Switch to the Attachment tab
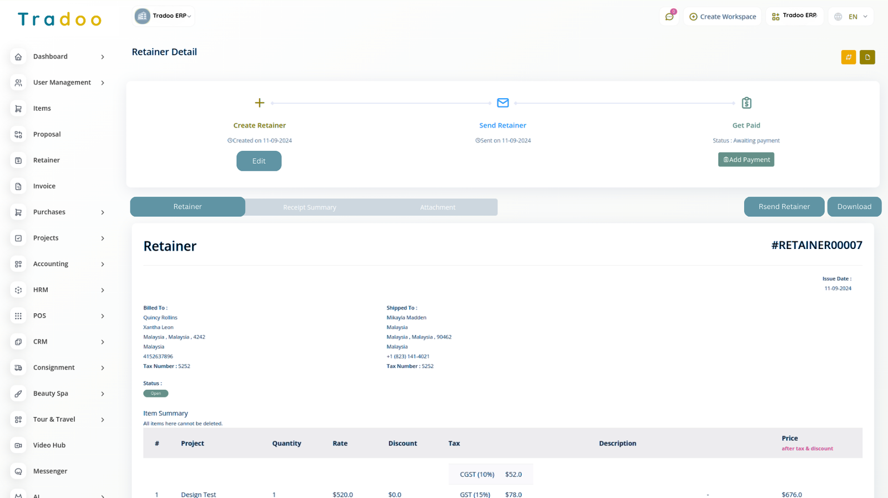The width and height of the screenshot is (888, 498). coord(437,207)
